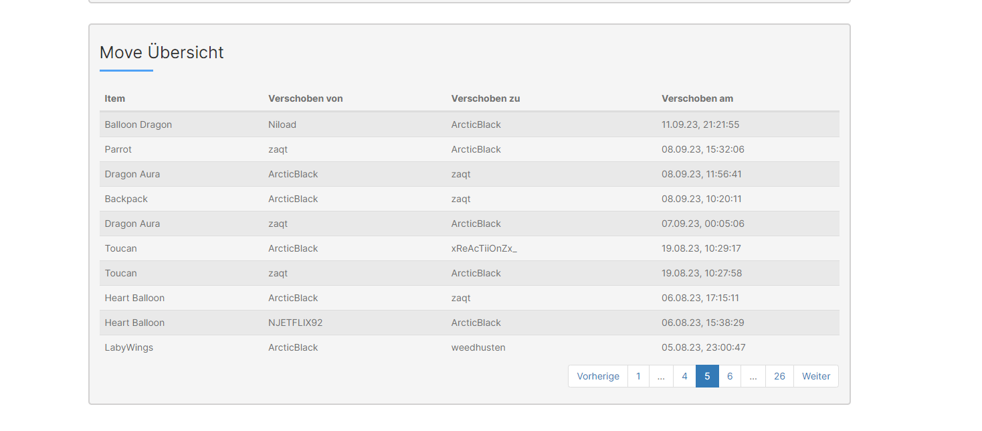
Task: Open the last page 26
Action: tap(779, 376)
